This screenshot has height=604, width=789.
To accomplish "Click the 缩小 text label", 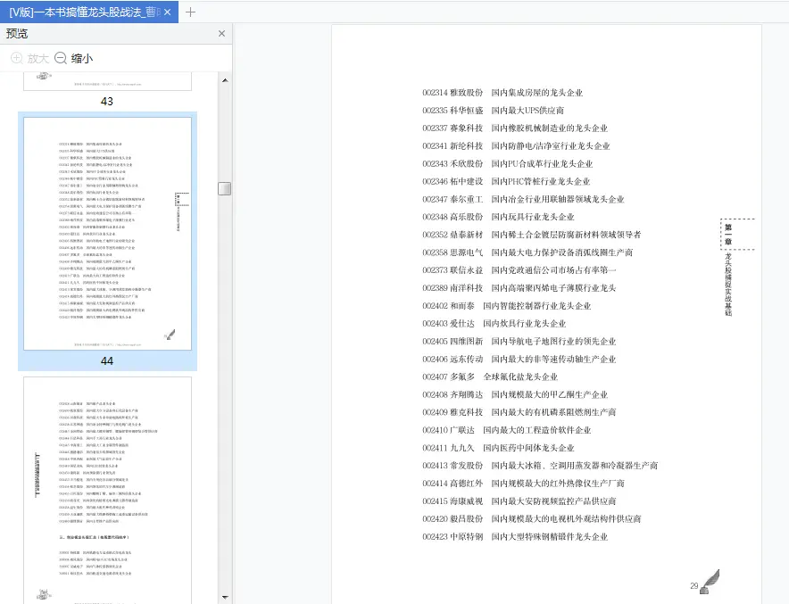I will (82, 58).
